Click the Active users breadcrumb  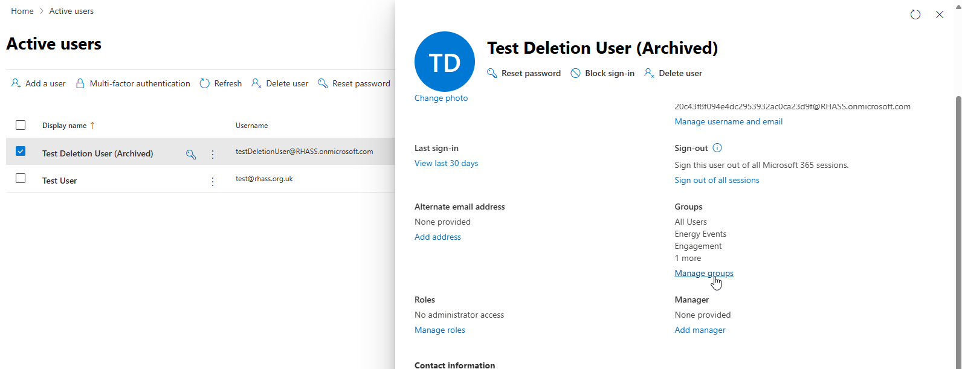coord(71,11)
